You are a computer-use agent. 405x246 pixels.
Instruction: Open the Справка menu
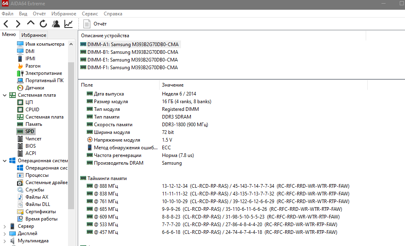pyautogui.click(x=113, y=14)
